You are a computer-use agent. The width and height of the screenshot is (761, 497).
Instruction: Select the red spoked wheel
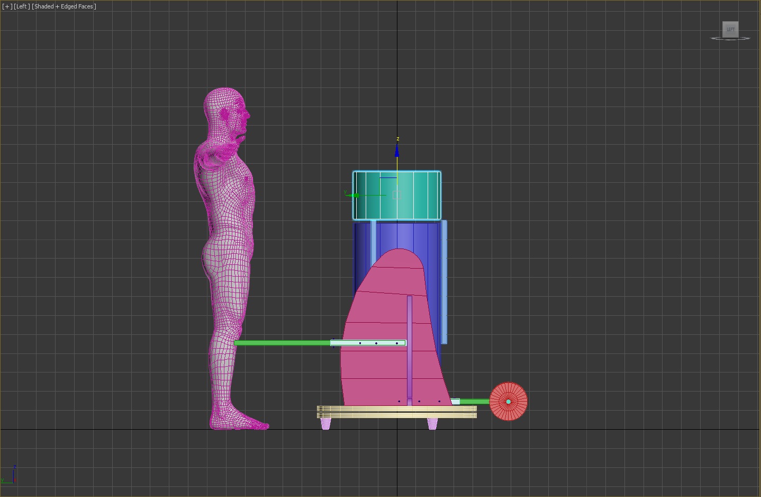coord(508,402)
